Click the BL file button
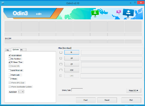Image resolution: width=145 pixels, height=106 pixels. tap(72, 52)
